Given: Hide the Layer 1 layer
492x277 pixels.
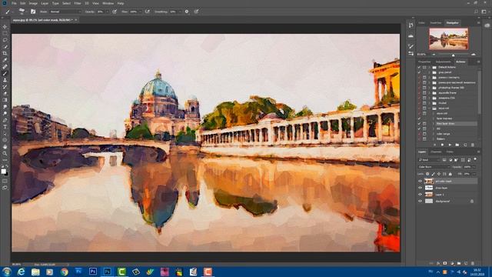Looking at the screenshot, I should (x=421, y=195).
